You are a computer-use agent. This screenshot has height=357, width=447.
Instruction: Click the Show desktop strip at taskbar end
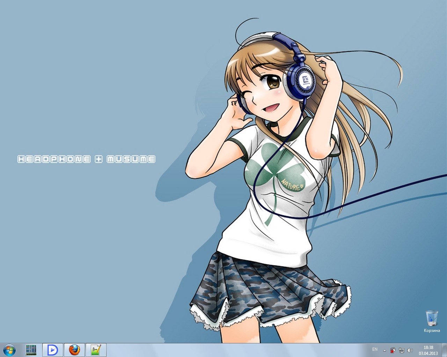(444, 350)
